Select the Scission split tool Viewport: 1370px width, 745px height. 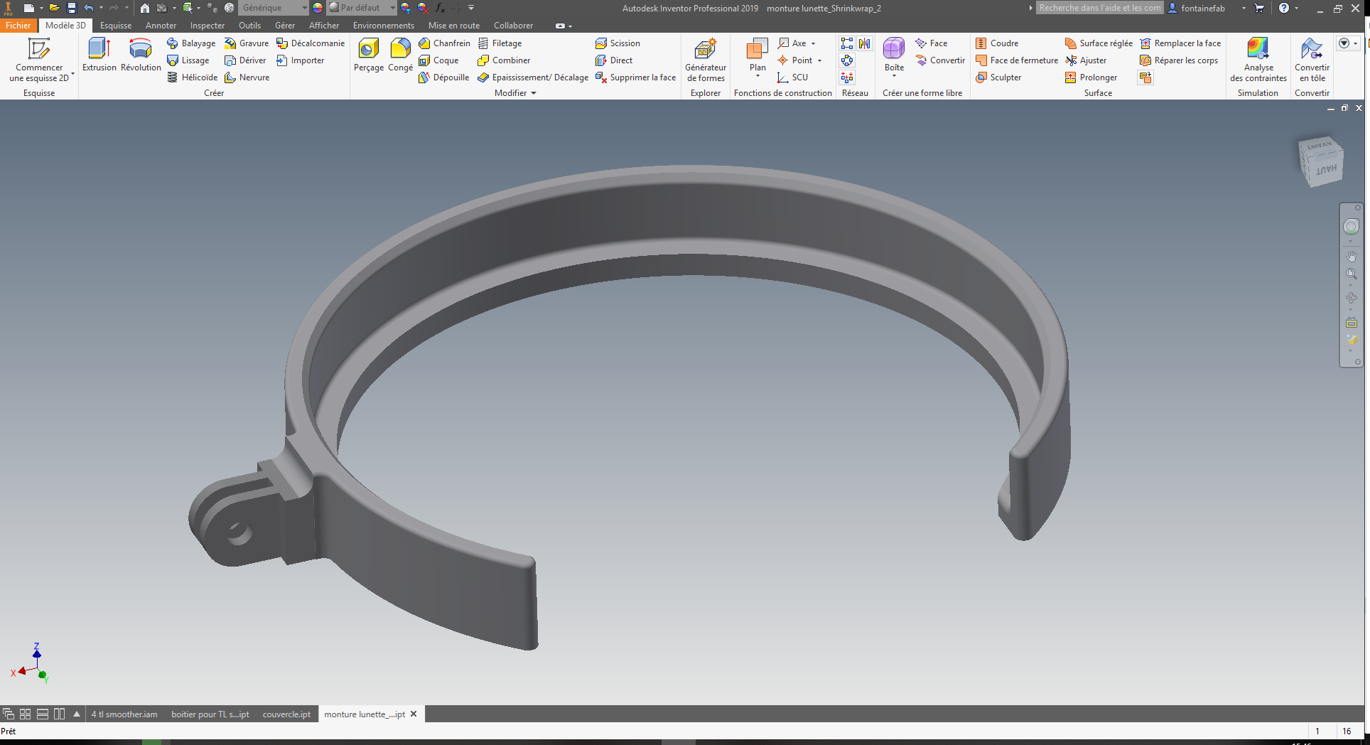coord(618,43)
